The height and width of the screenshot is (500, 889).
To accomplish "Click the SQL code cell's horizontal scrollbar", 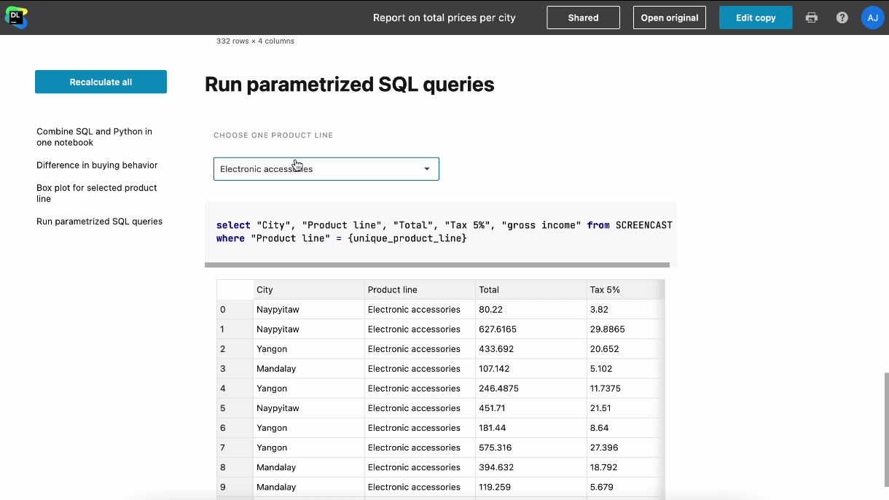I will 437,265.
